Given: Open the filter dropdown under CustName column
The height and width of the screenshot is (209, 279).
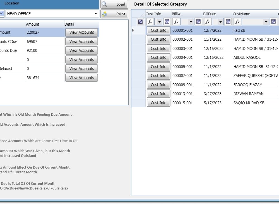Looking at the screenshot, I should click(x=266, y=22).
